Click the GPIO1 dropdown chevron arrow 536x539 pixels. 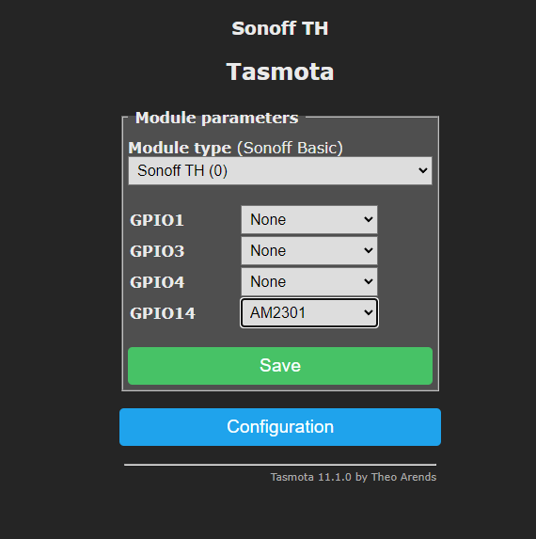tap(369, 219)
